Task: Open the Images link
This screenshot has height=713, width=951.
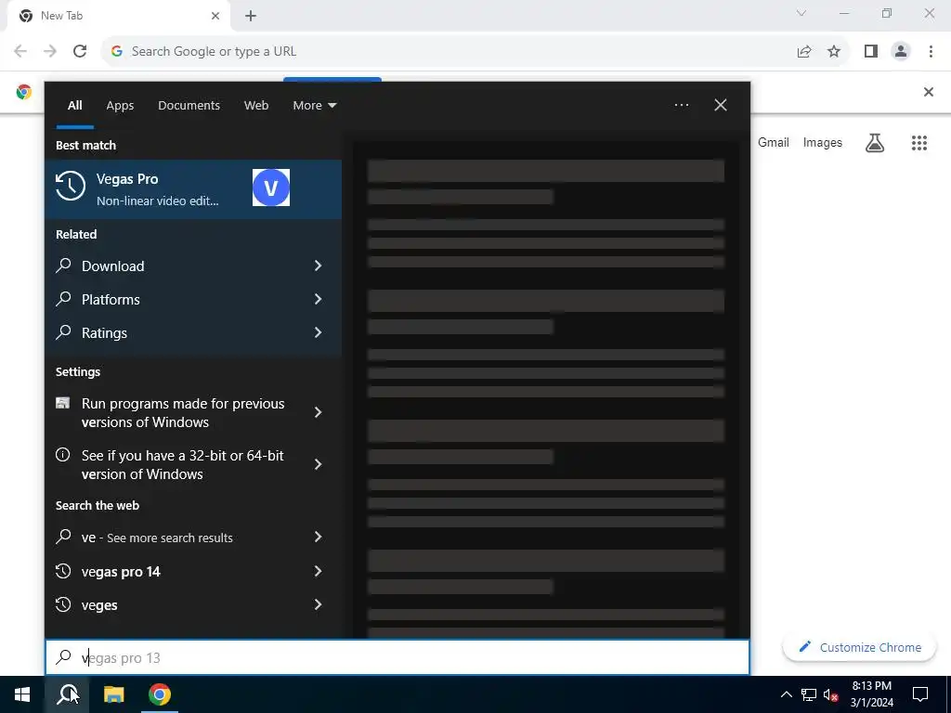Action: click(x=823, y=142)
